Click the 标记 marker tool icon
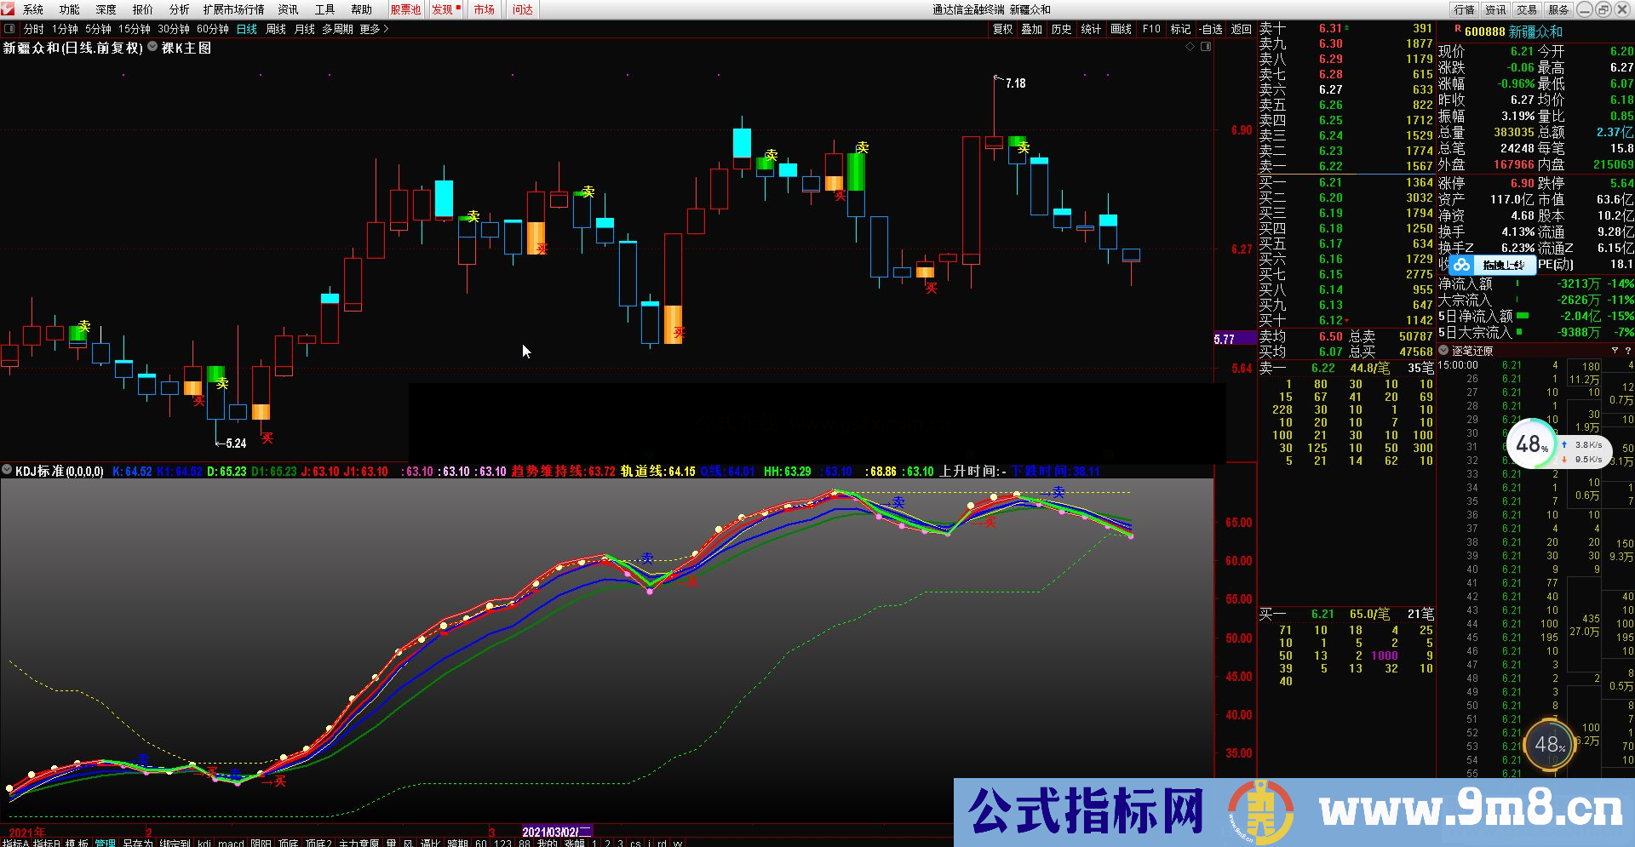 pyautogui.click(x=1181, y=28)
